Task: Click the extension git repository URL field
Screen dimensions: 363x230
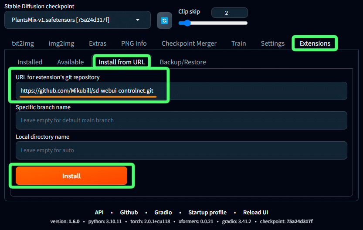Action: coord(181,91)
